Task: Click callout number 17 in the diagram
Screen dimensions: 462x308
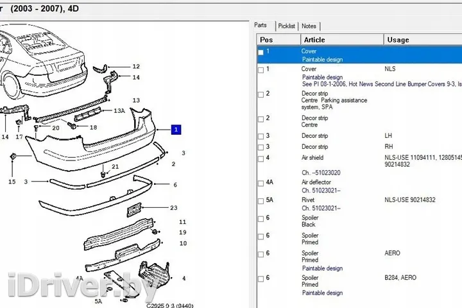Action: 19,137
